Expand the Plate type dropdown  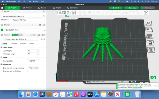point(28,20)
